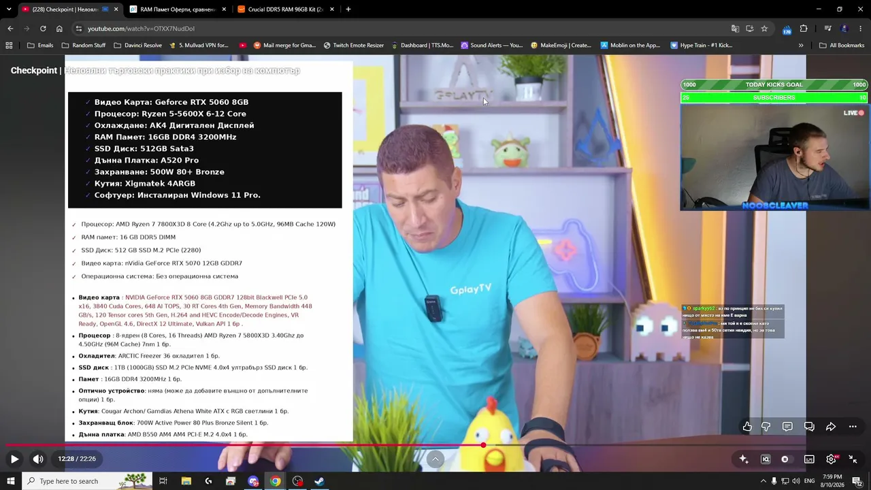Expand the more videos chevron overlay
This screenshot has height=490, width=871.
coord(435,459)
